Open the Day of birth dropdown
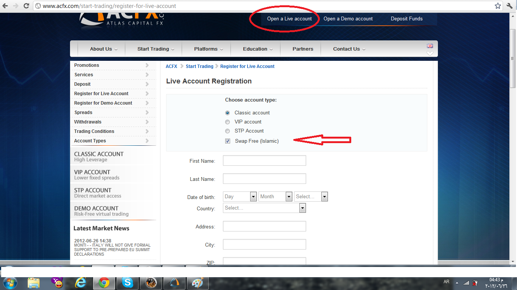 (x=240, y=197)
